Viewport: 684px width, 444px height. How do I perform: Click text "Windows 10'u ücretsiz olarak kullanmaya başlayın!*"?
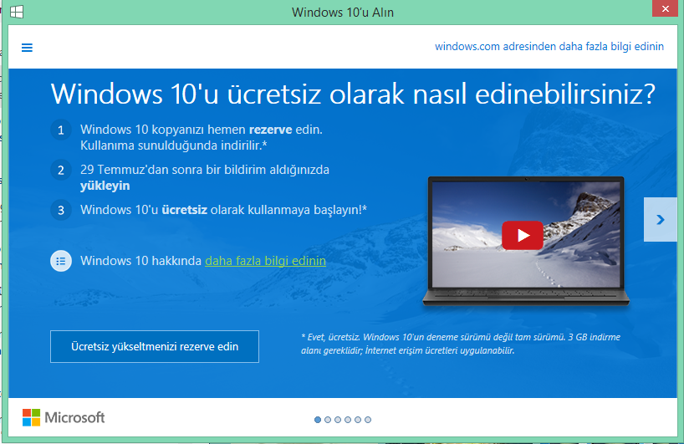tap(223, 210)
